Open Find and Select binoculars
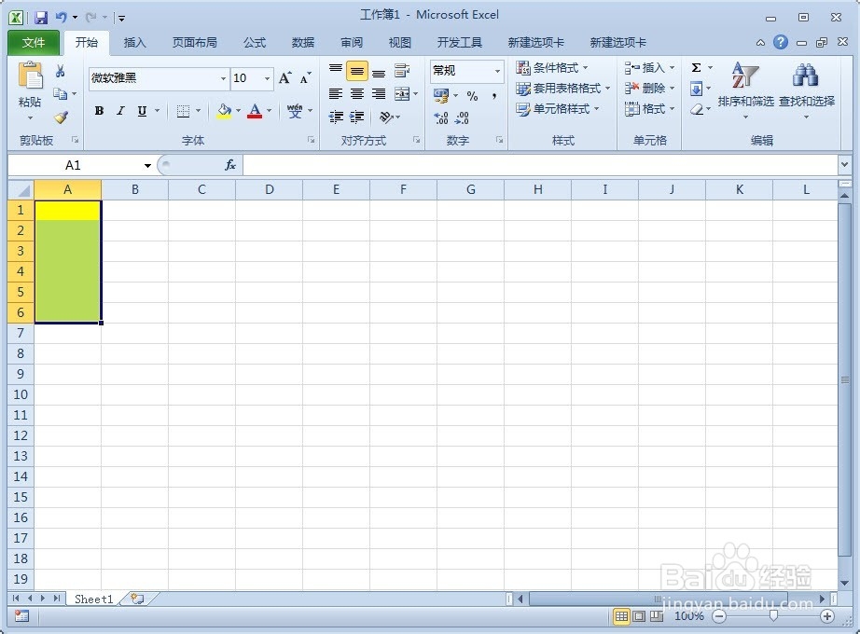The image size is (860, 634). [x=806, y=90]
